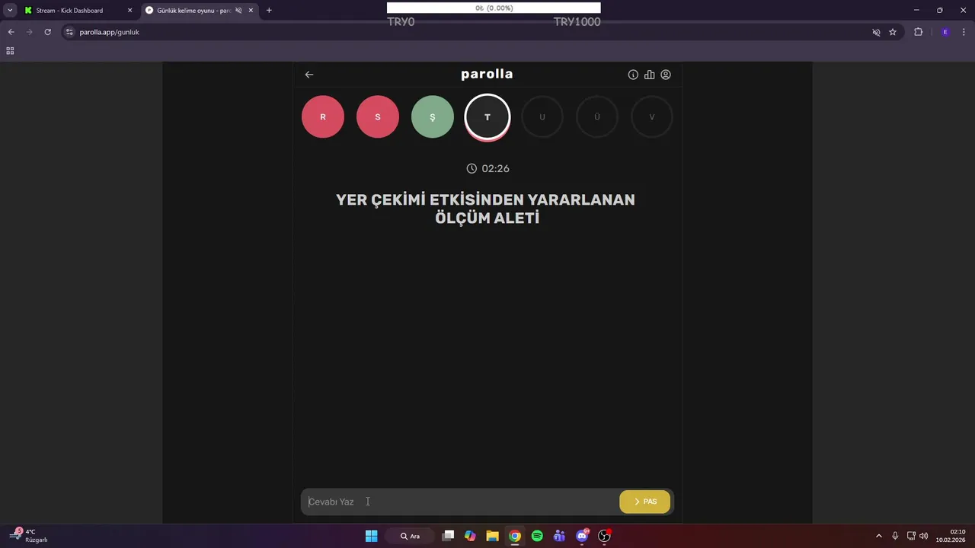The image size is (975, 548).
Task: Open the Chrome three-dot menu
Action: click(x=964, y=32)
